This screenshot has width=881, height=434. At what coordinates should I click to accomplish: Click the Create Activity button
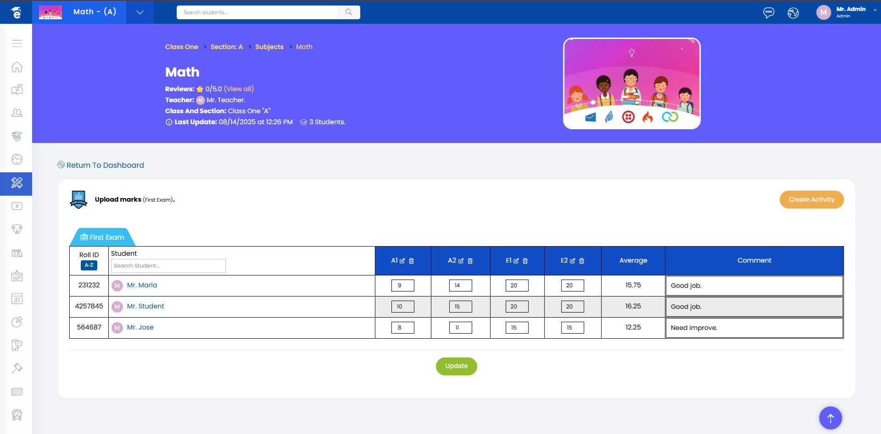812,199
